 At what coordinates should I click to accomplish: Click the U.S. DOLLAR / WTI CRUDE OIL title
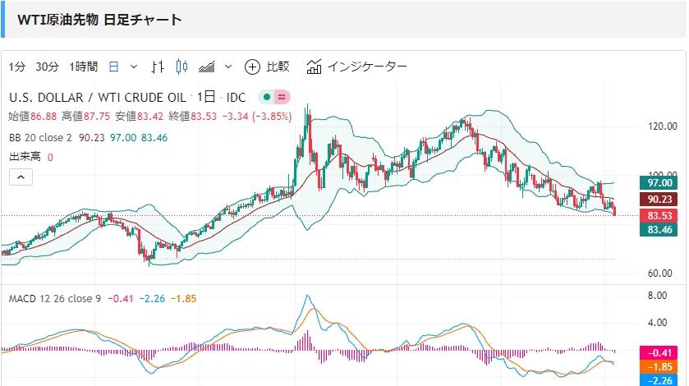tap(98, 97)
